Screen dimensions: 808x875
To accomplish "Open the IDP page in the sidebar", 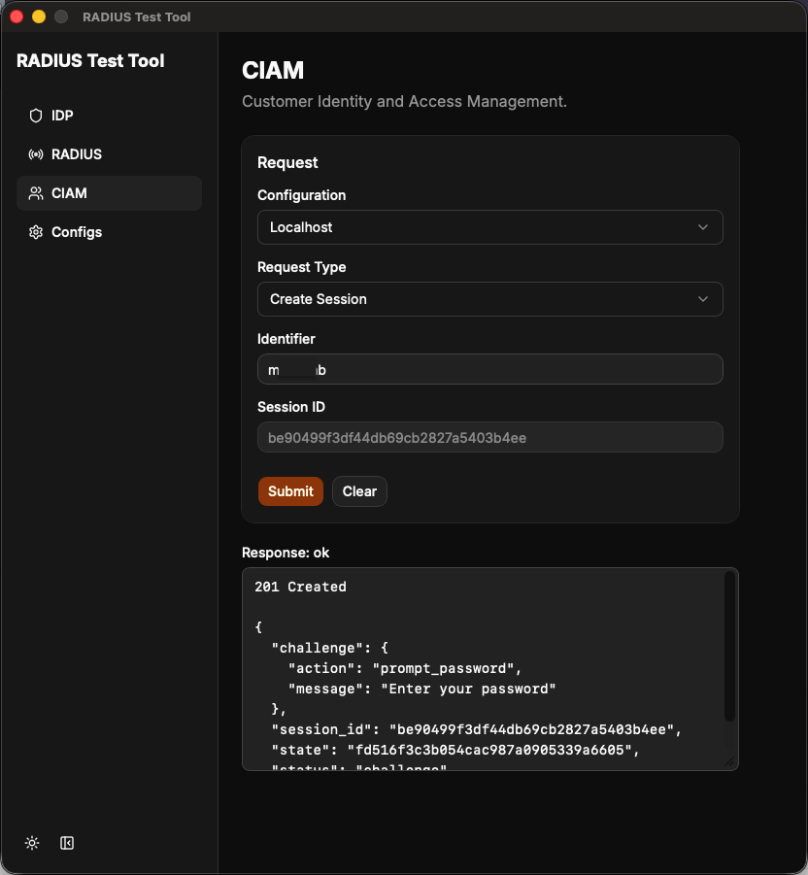I will tap(109, 116).
